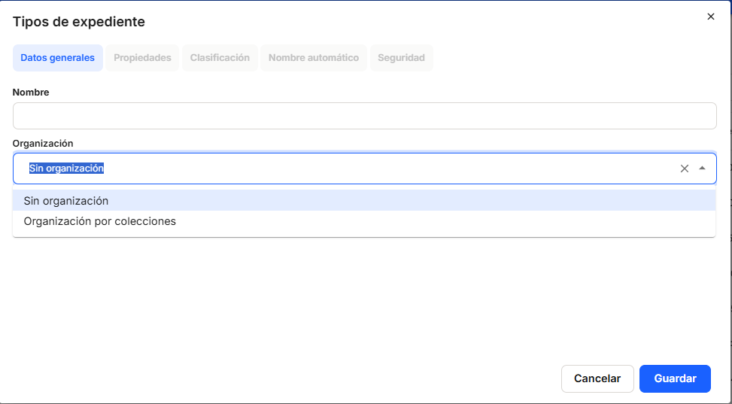
Task: Open the Seguridad tab
Action: 401,58
